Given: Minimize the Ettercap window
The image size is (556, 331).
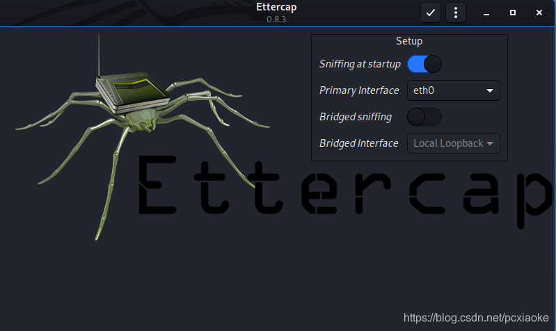Looking at the screenshot, I should (486, 13).
